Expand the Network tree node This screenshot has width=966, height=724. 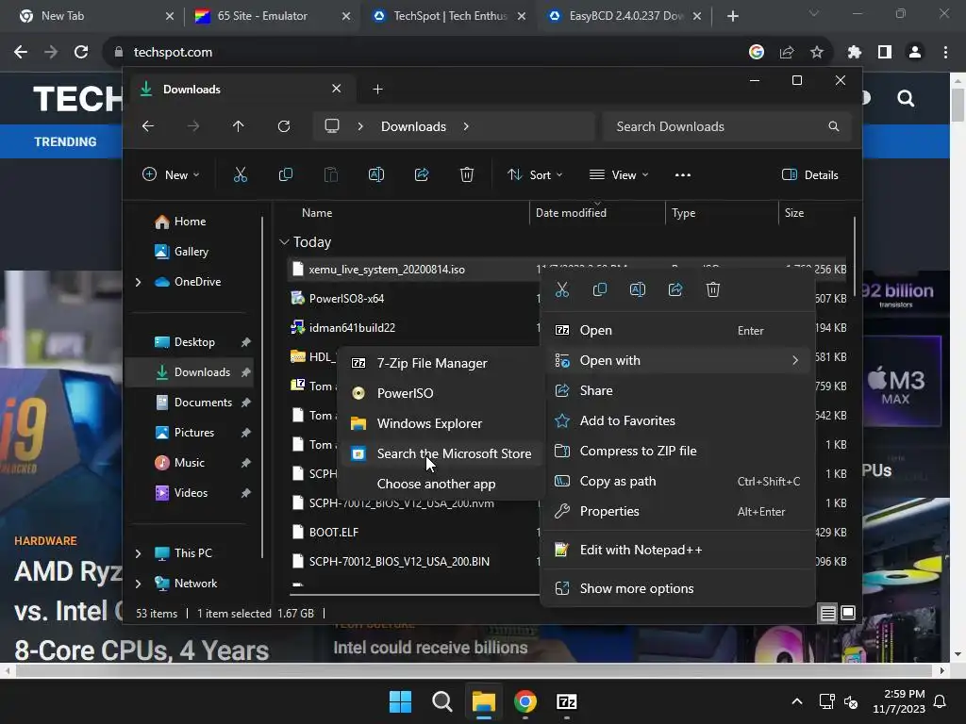pos(138,584)
